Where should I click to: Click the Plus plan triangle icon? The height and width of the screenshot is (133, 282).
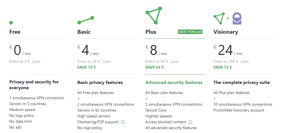154,15
